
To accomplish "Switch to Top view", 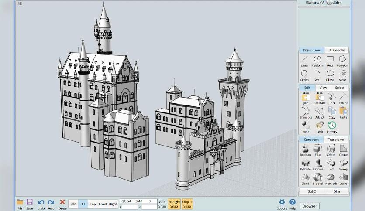I will (x=93, y=204).
